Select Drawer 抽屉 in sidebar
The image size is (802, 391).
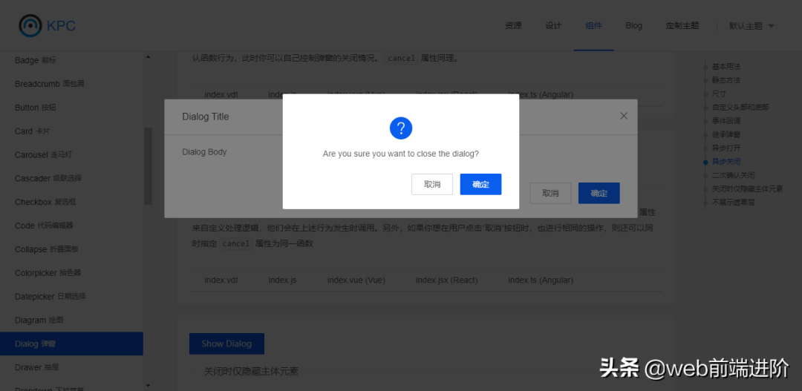[71, 367]
